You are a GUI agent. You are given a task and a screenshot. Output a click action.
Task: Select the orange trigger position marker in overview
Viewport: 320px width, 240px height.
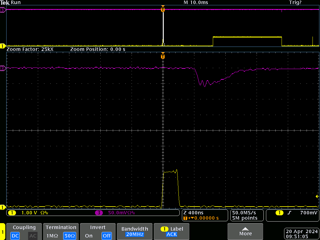coord(162,10)
